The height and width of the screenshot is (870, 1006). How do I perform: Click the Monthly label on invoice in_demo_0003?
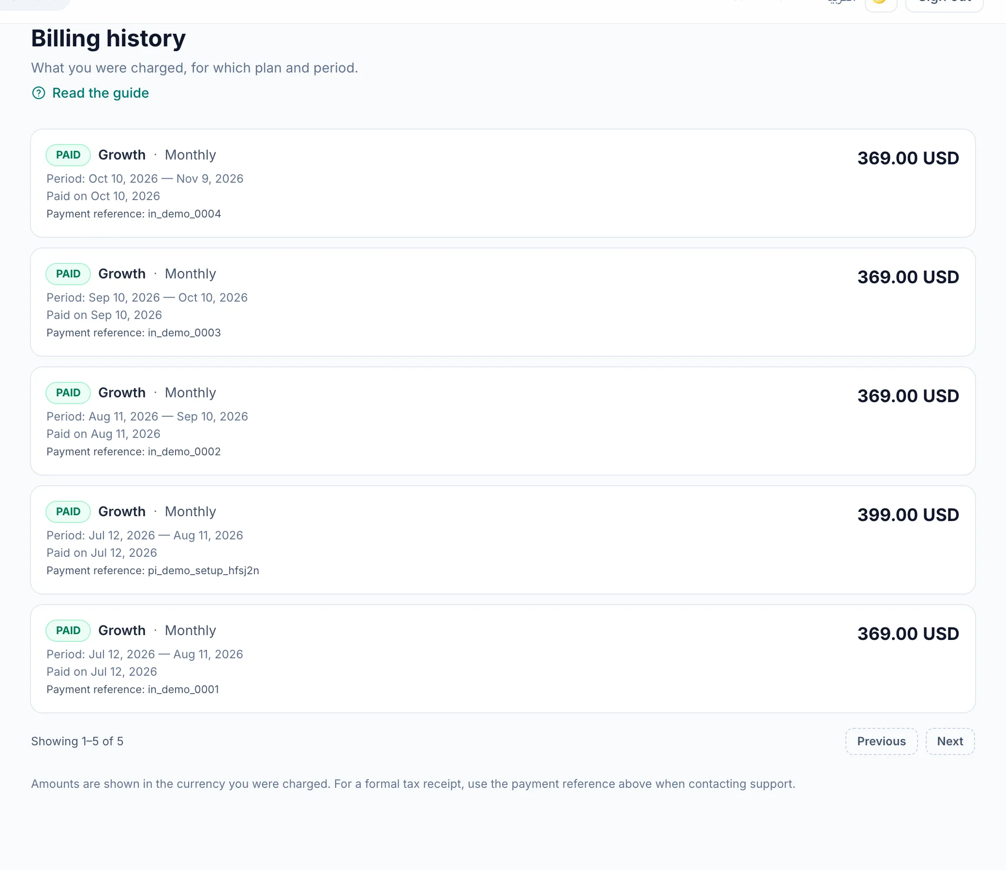tap(191, 274)
